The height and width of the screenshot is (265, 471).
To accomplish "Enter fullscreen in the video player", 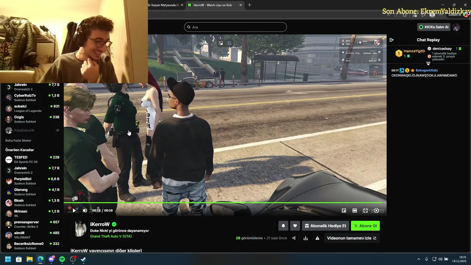I will click(365, 211).
